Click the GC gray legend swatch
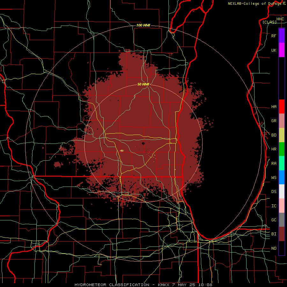 [x=282, y=220]
